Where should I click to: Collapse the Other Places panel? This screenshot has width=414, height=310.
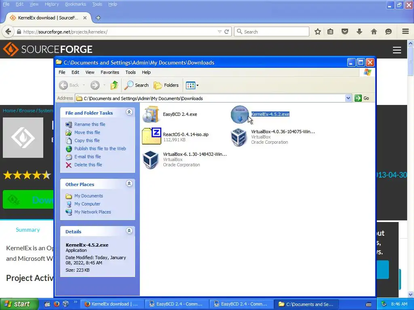click(129, 184)
